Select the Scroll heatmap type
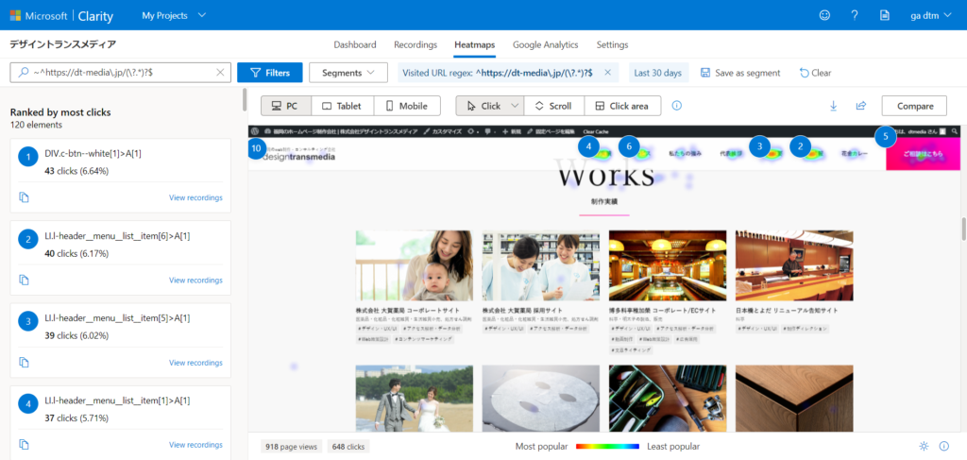This screenshot has width=967, height=460. (552, 106)
